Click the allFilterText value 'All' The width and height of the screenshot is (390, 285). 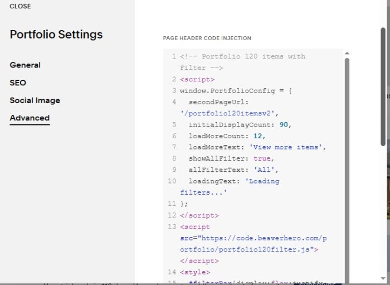tap(264, 170)
